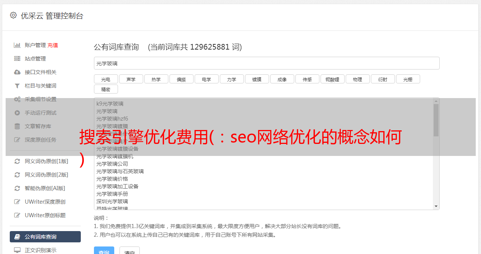Click the edit icon for UWriter深度原创
The height and width of the screenshot is (254, 481).
click(17, 202)
